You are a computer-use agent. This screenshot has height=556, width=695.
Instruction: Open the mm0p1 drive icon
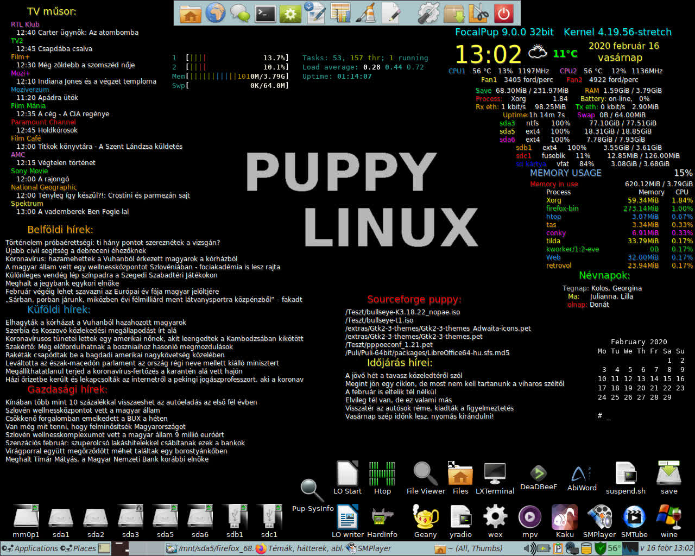coord(26,522)
